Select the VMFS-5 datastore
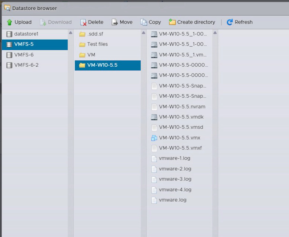The width and height of the screenshot is (289, 237). tap(35, 44)
